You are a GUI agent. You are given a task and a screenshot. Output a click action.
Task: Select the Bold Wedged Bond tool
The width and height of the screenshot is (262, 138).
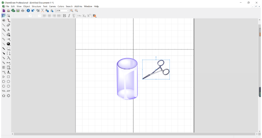3,53
